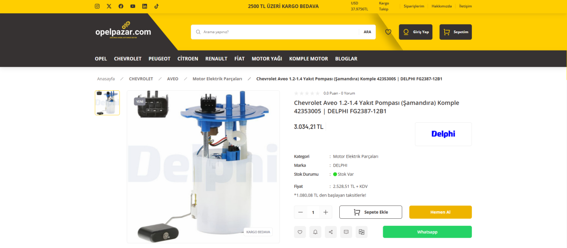Decrease quantity with the minus button
This screenshot has height=248, width=567.
(300, 212)
